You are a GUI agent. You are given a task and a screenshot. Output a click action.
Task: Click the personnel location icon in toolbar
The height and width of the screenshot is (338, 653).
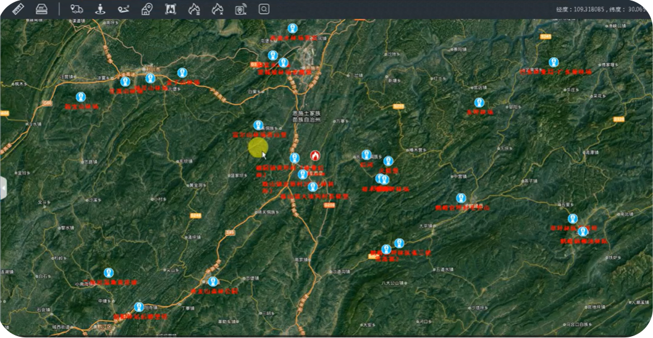click(101, 9)
